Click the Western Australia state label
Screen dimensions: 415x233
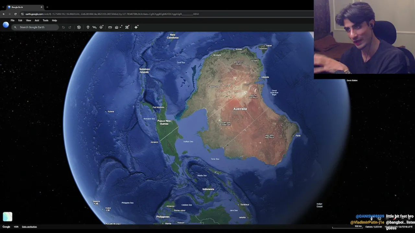269,136
